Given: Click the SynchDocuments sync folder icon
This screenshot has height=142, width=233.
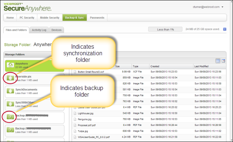Looking at the screenshot, I should [10, 91].
